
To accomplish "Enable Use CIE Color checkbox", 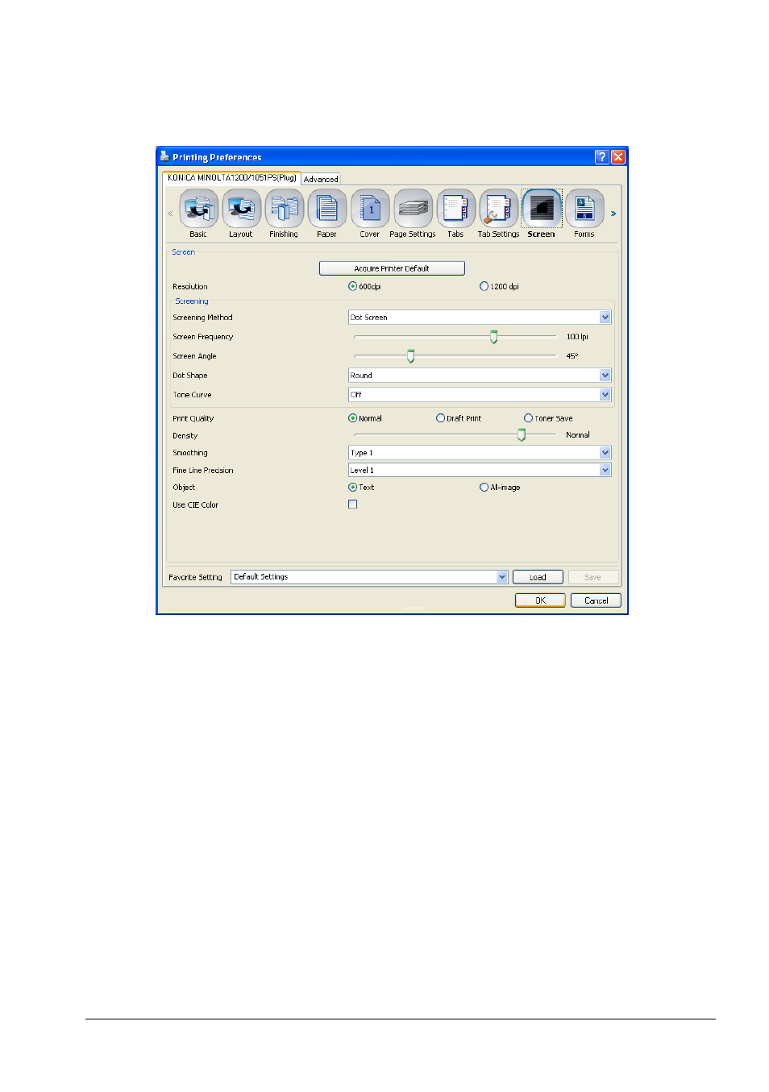I will tap(352, 504).
